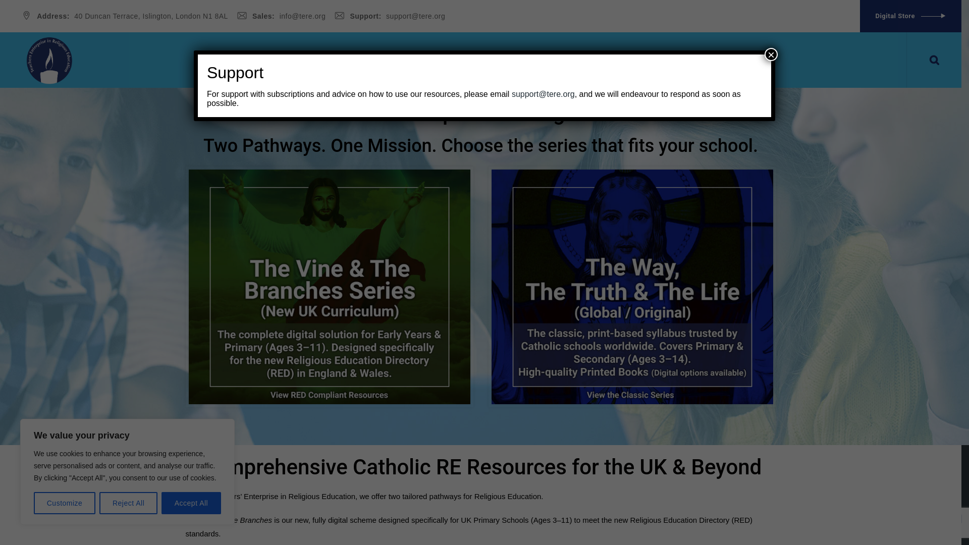Email support@tere.org in top bar

(415, 16)
